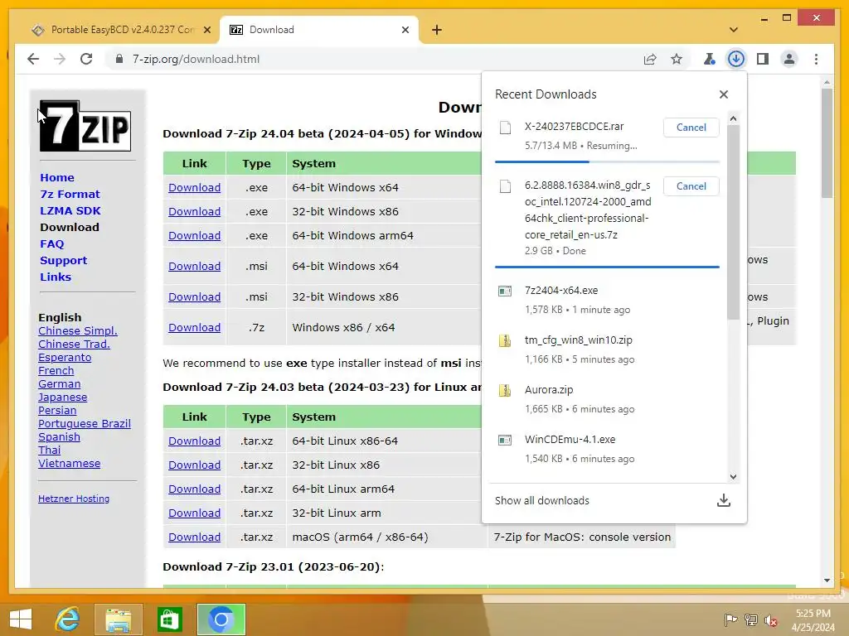This screenshot has height=636, width=849.
Task: Open Action Center flag tray icon
Action: click(x=730, y=620)
